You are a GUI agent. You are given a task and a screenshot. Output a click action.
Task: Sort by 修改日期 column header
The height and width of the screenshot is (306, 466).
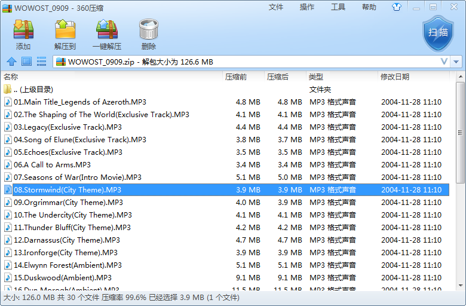pos(413,76)
